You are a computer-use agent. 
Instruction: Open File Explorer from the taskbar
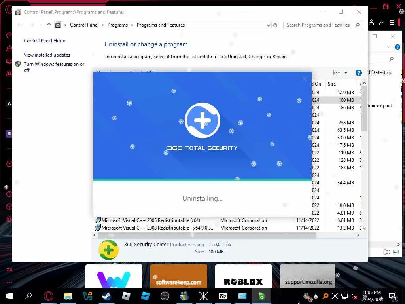point(68,296)
